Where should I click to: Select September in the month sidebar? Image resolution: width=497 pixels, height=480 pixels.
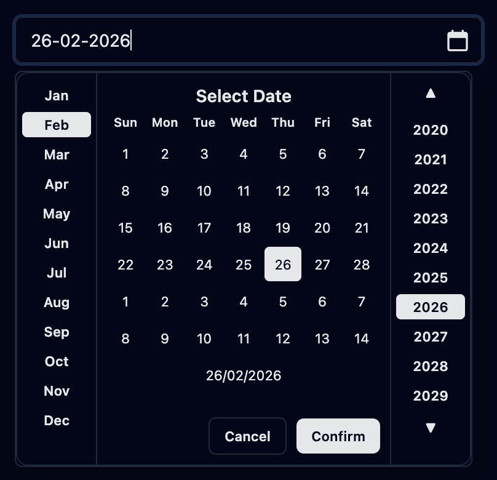[x=56, y=332]
